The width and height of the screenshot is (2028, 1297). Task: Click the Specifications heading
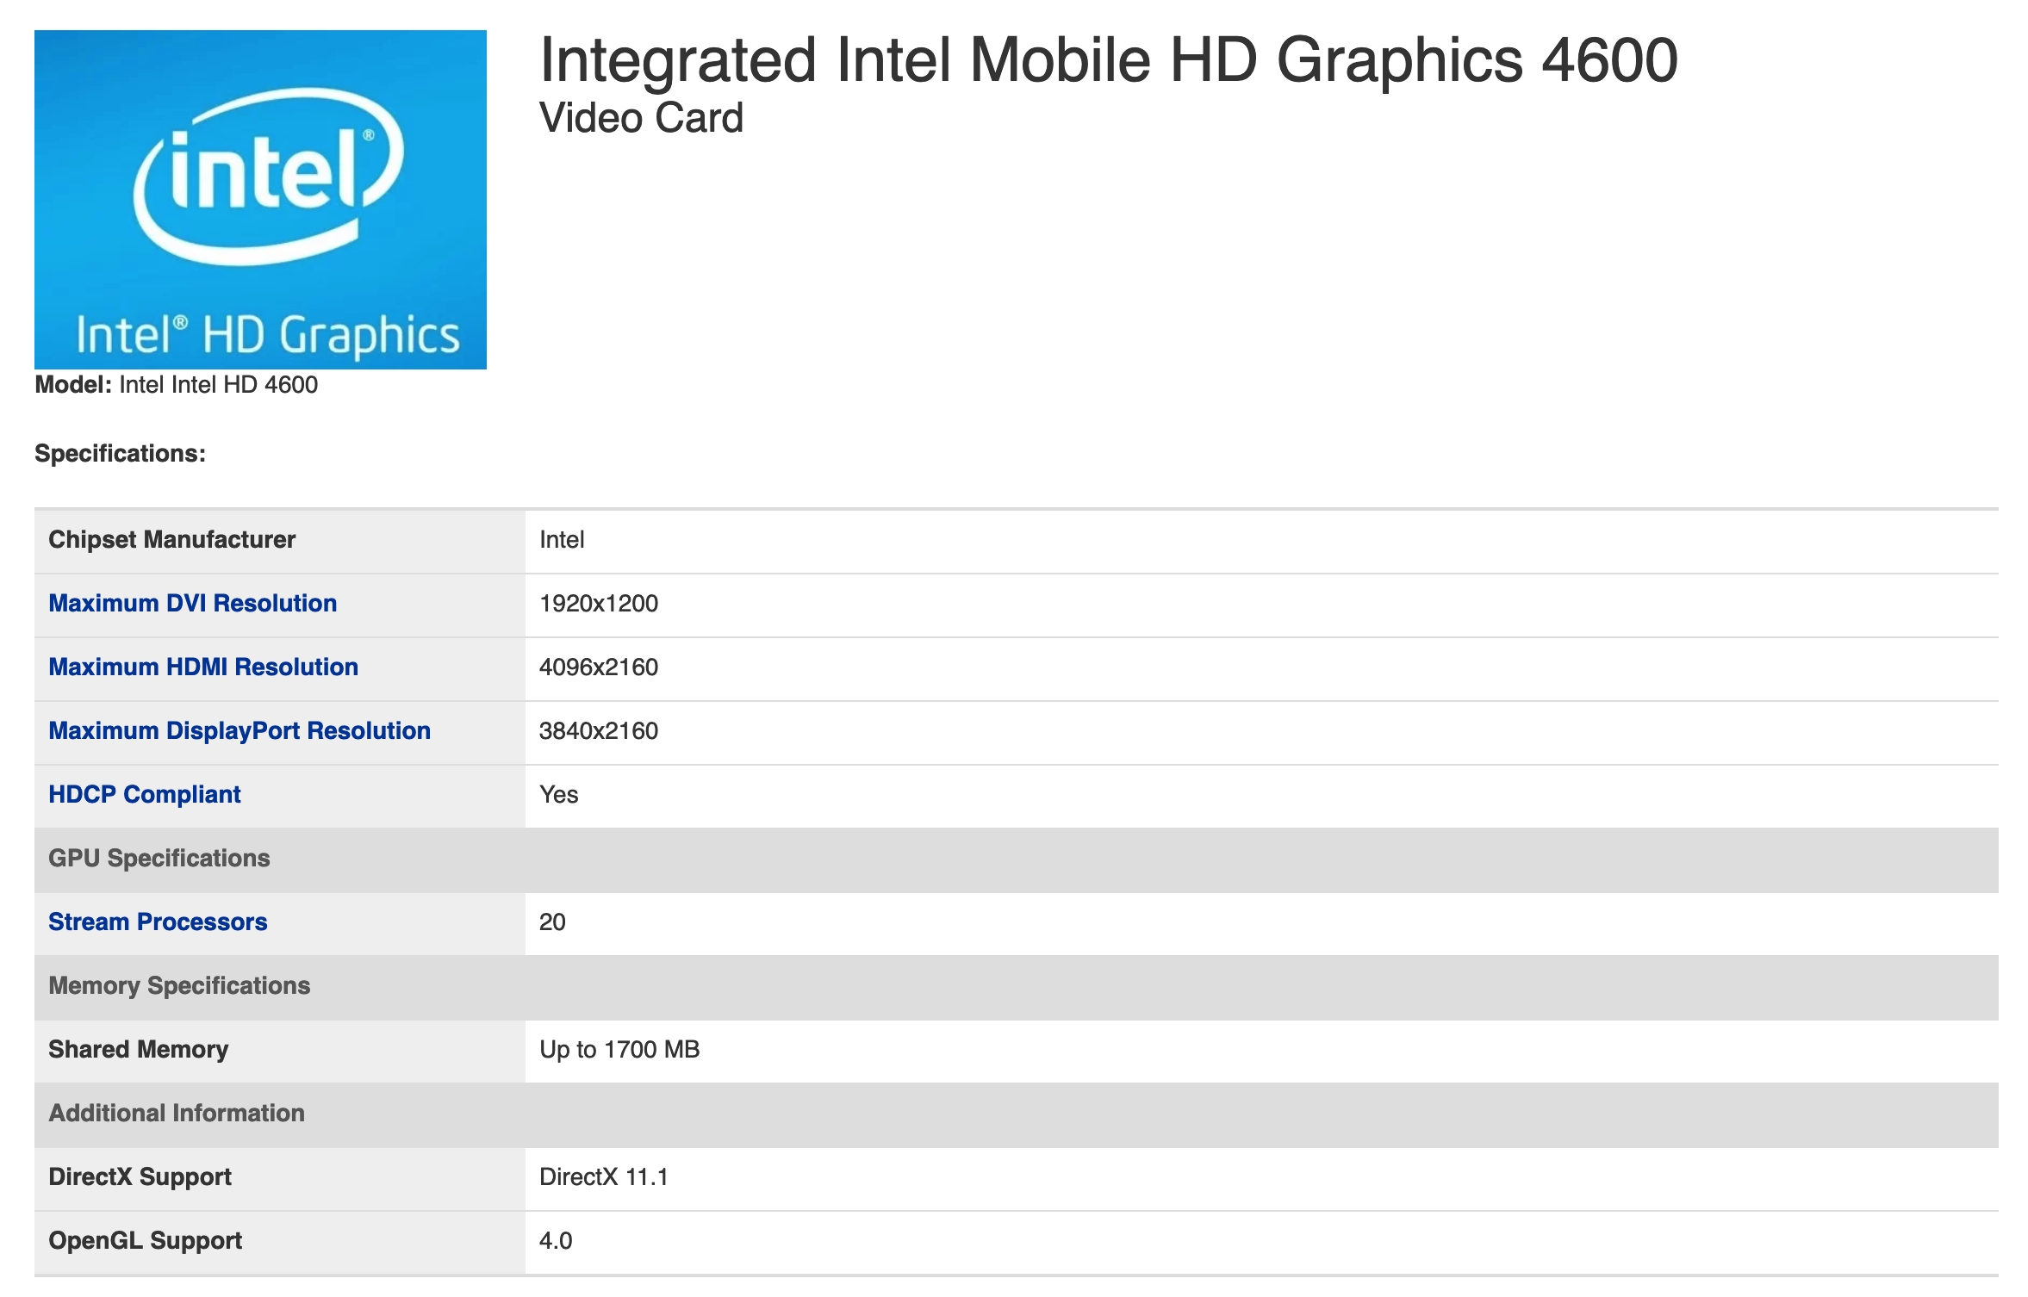121,454
